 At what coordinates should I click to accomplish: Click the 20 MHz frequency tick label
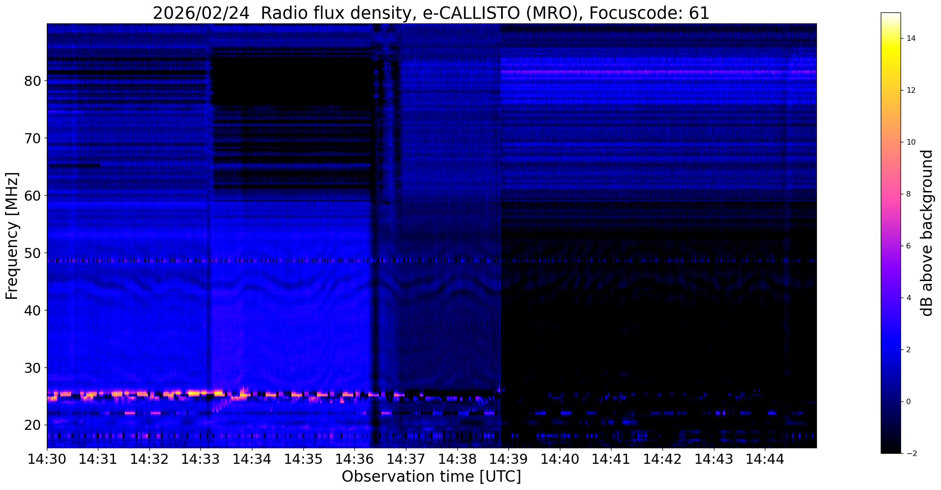tap(32, 425)
